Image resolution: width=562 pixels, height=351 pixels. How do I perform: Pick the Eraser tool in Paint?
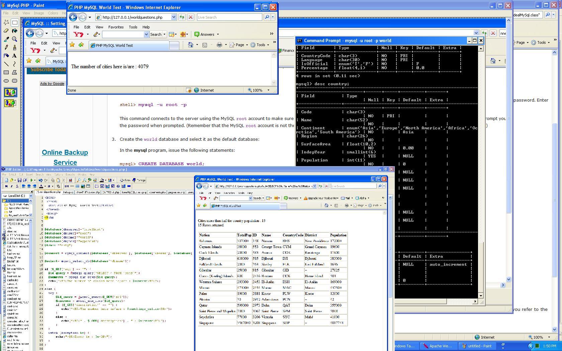[x=6, y=31]
